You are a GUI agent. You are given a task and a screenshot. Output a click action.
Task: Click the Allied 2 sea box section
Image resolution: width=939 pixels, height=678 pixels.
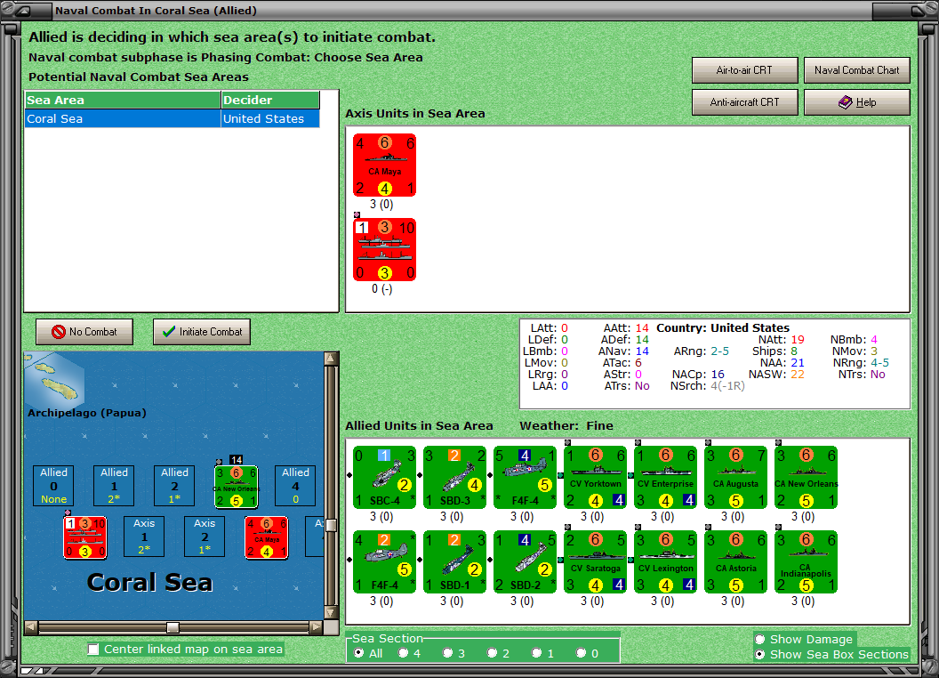point(174,486)
